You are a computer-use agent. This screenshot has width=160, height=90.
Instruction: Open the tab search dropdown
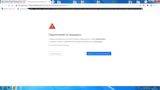(146, 2)
